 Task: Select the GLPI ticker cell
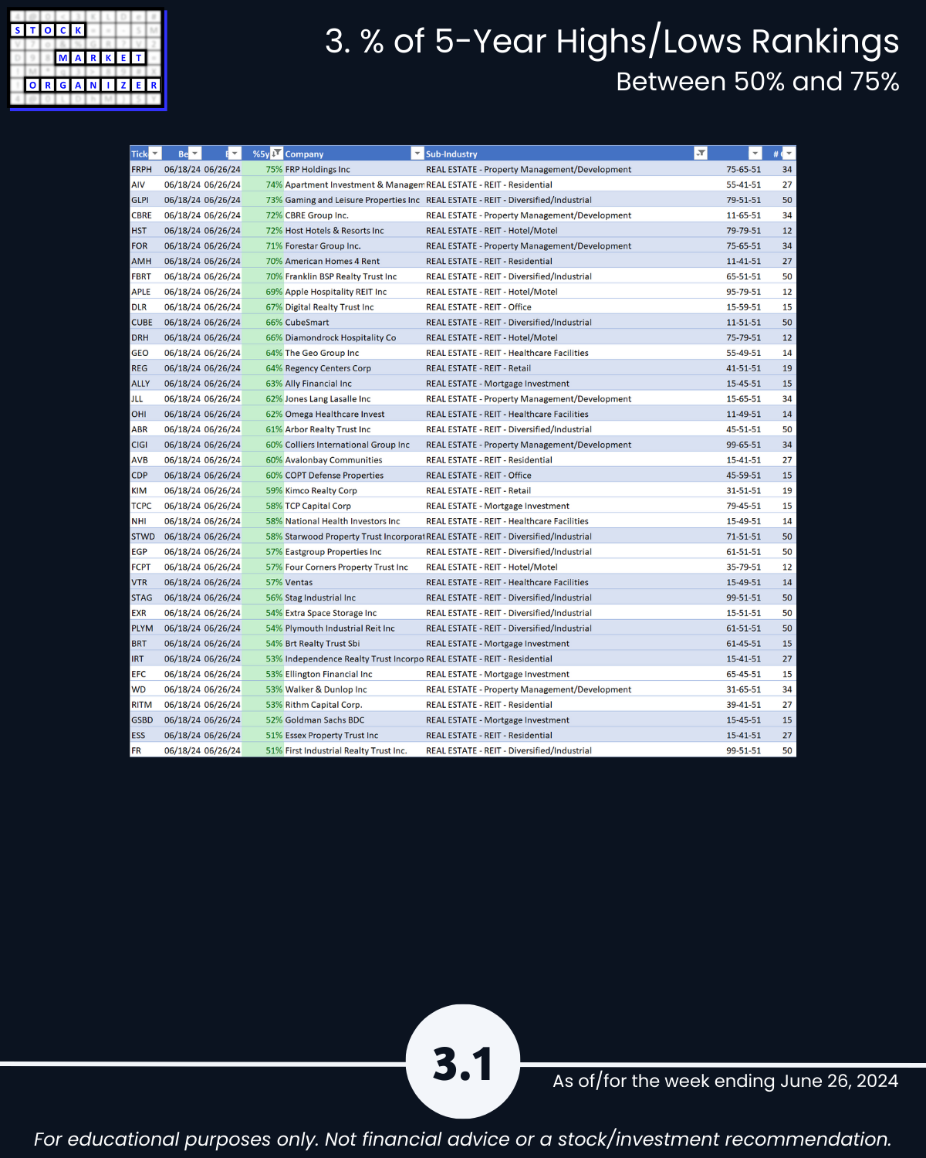pyautogui.click(x=146, y=200)
